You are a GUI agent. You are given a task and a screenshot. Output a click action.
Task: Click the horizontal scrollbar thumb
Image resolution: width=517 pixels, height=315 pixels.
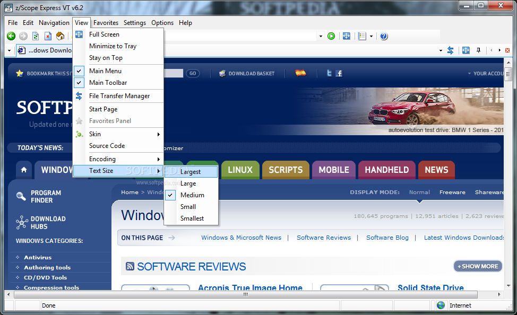point(246,294)
